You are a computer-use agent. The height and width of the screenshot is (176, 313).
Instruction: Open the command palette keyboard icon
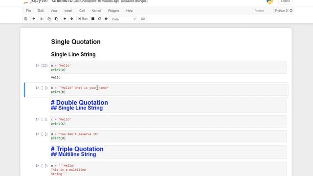pyautogui.click(x=143, y=19)
